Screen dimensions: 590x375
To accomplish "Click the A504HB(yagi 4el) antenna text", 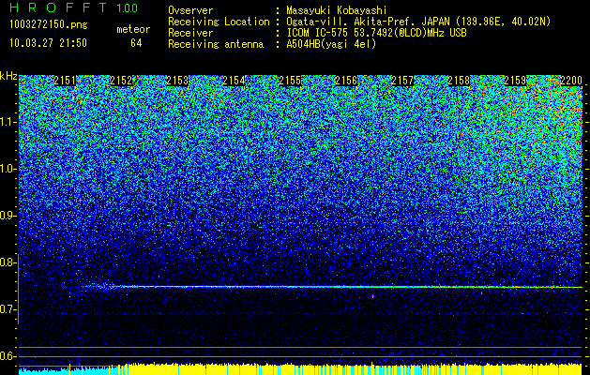I will 331,44.
